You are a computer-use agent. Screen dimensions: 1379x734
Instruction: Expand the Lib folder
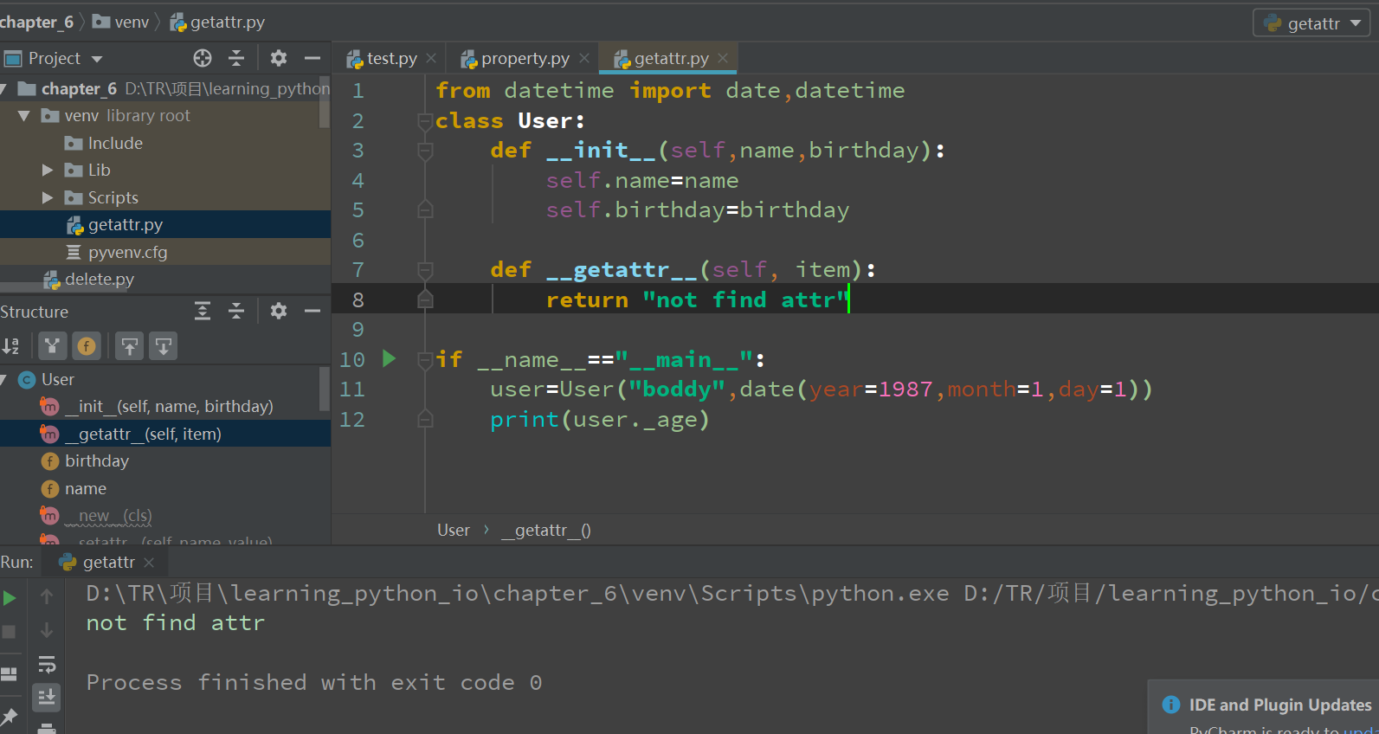click(48, 171)
